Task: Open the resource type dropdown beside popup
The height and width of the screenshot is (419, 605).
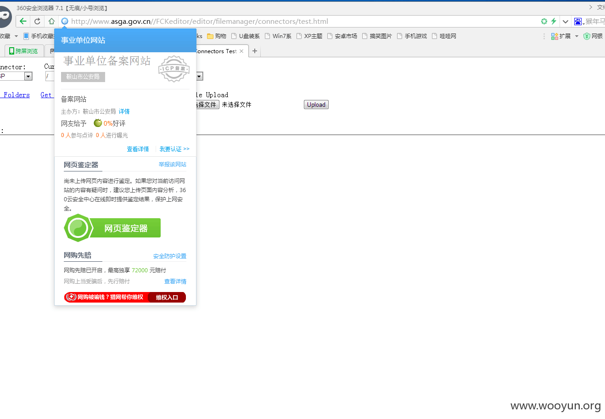Action: (x=199, y=76)
